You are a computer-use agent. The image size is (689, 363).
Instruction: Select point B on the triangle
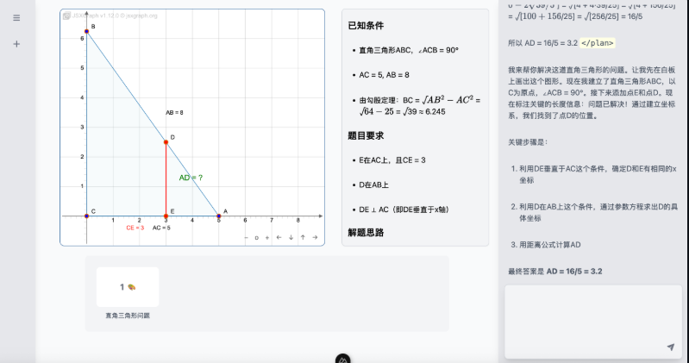tap(86, 31)
